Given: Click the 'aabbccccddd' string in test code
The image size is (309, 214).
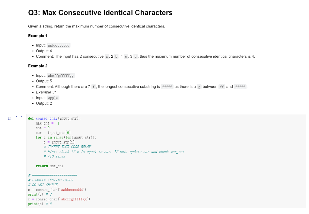Looking at the screenshot, I should 72,190.
